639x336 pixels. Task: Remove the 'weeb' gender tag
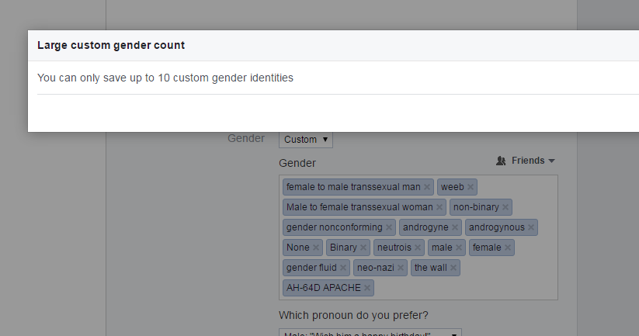pos(471,187)
